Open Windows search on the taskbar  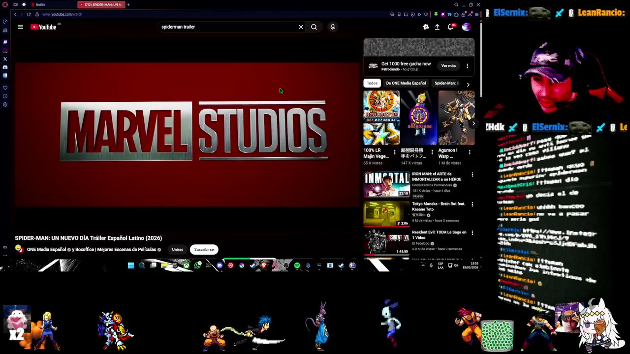(142, 265)
